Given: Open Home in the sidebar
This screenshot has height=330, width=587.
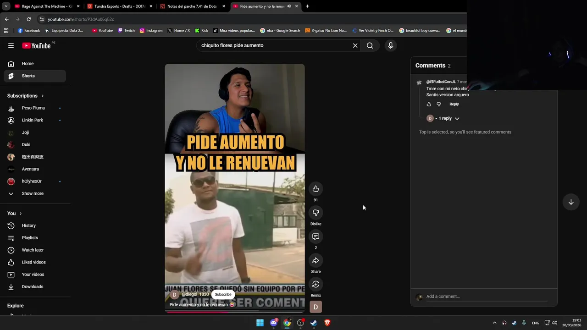Looking at the screenshot, I should coord(35,64).
